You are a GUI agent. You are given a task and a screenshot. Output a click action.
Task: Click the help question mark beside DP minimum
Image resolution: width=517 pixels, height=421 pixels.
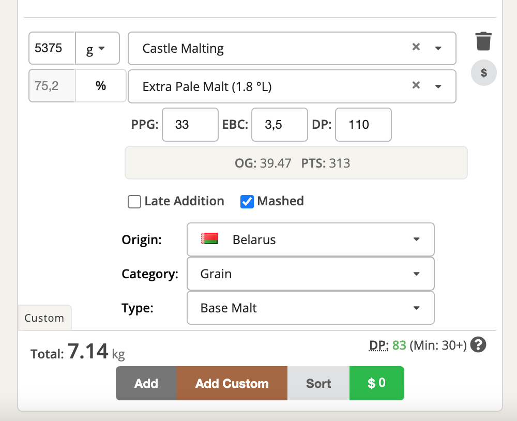(479, 344)
